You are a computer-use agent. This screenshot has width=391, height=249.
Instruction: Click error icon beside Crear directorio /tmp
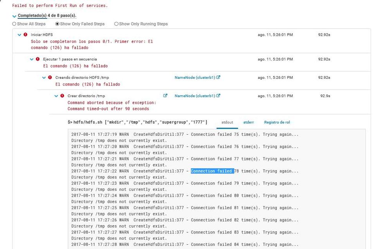pos(62,96)
